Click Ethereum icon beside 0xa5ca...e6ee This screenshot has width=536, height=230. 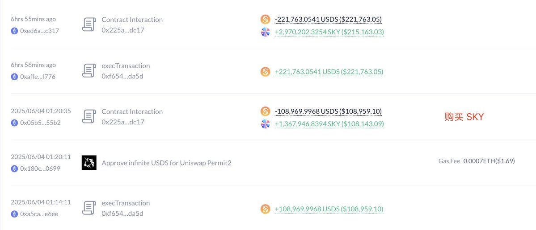click(14, 214)
